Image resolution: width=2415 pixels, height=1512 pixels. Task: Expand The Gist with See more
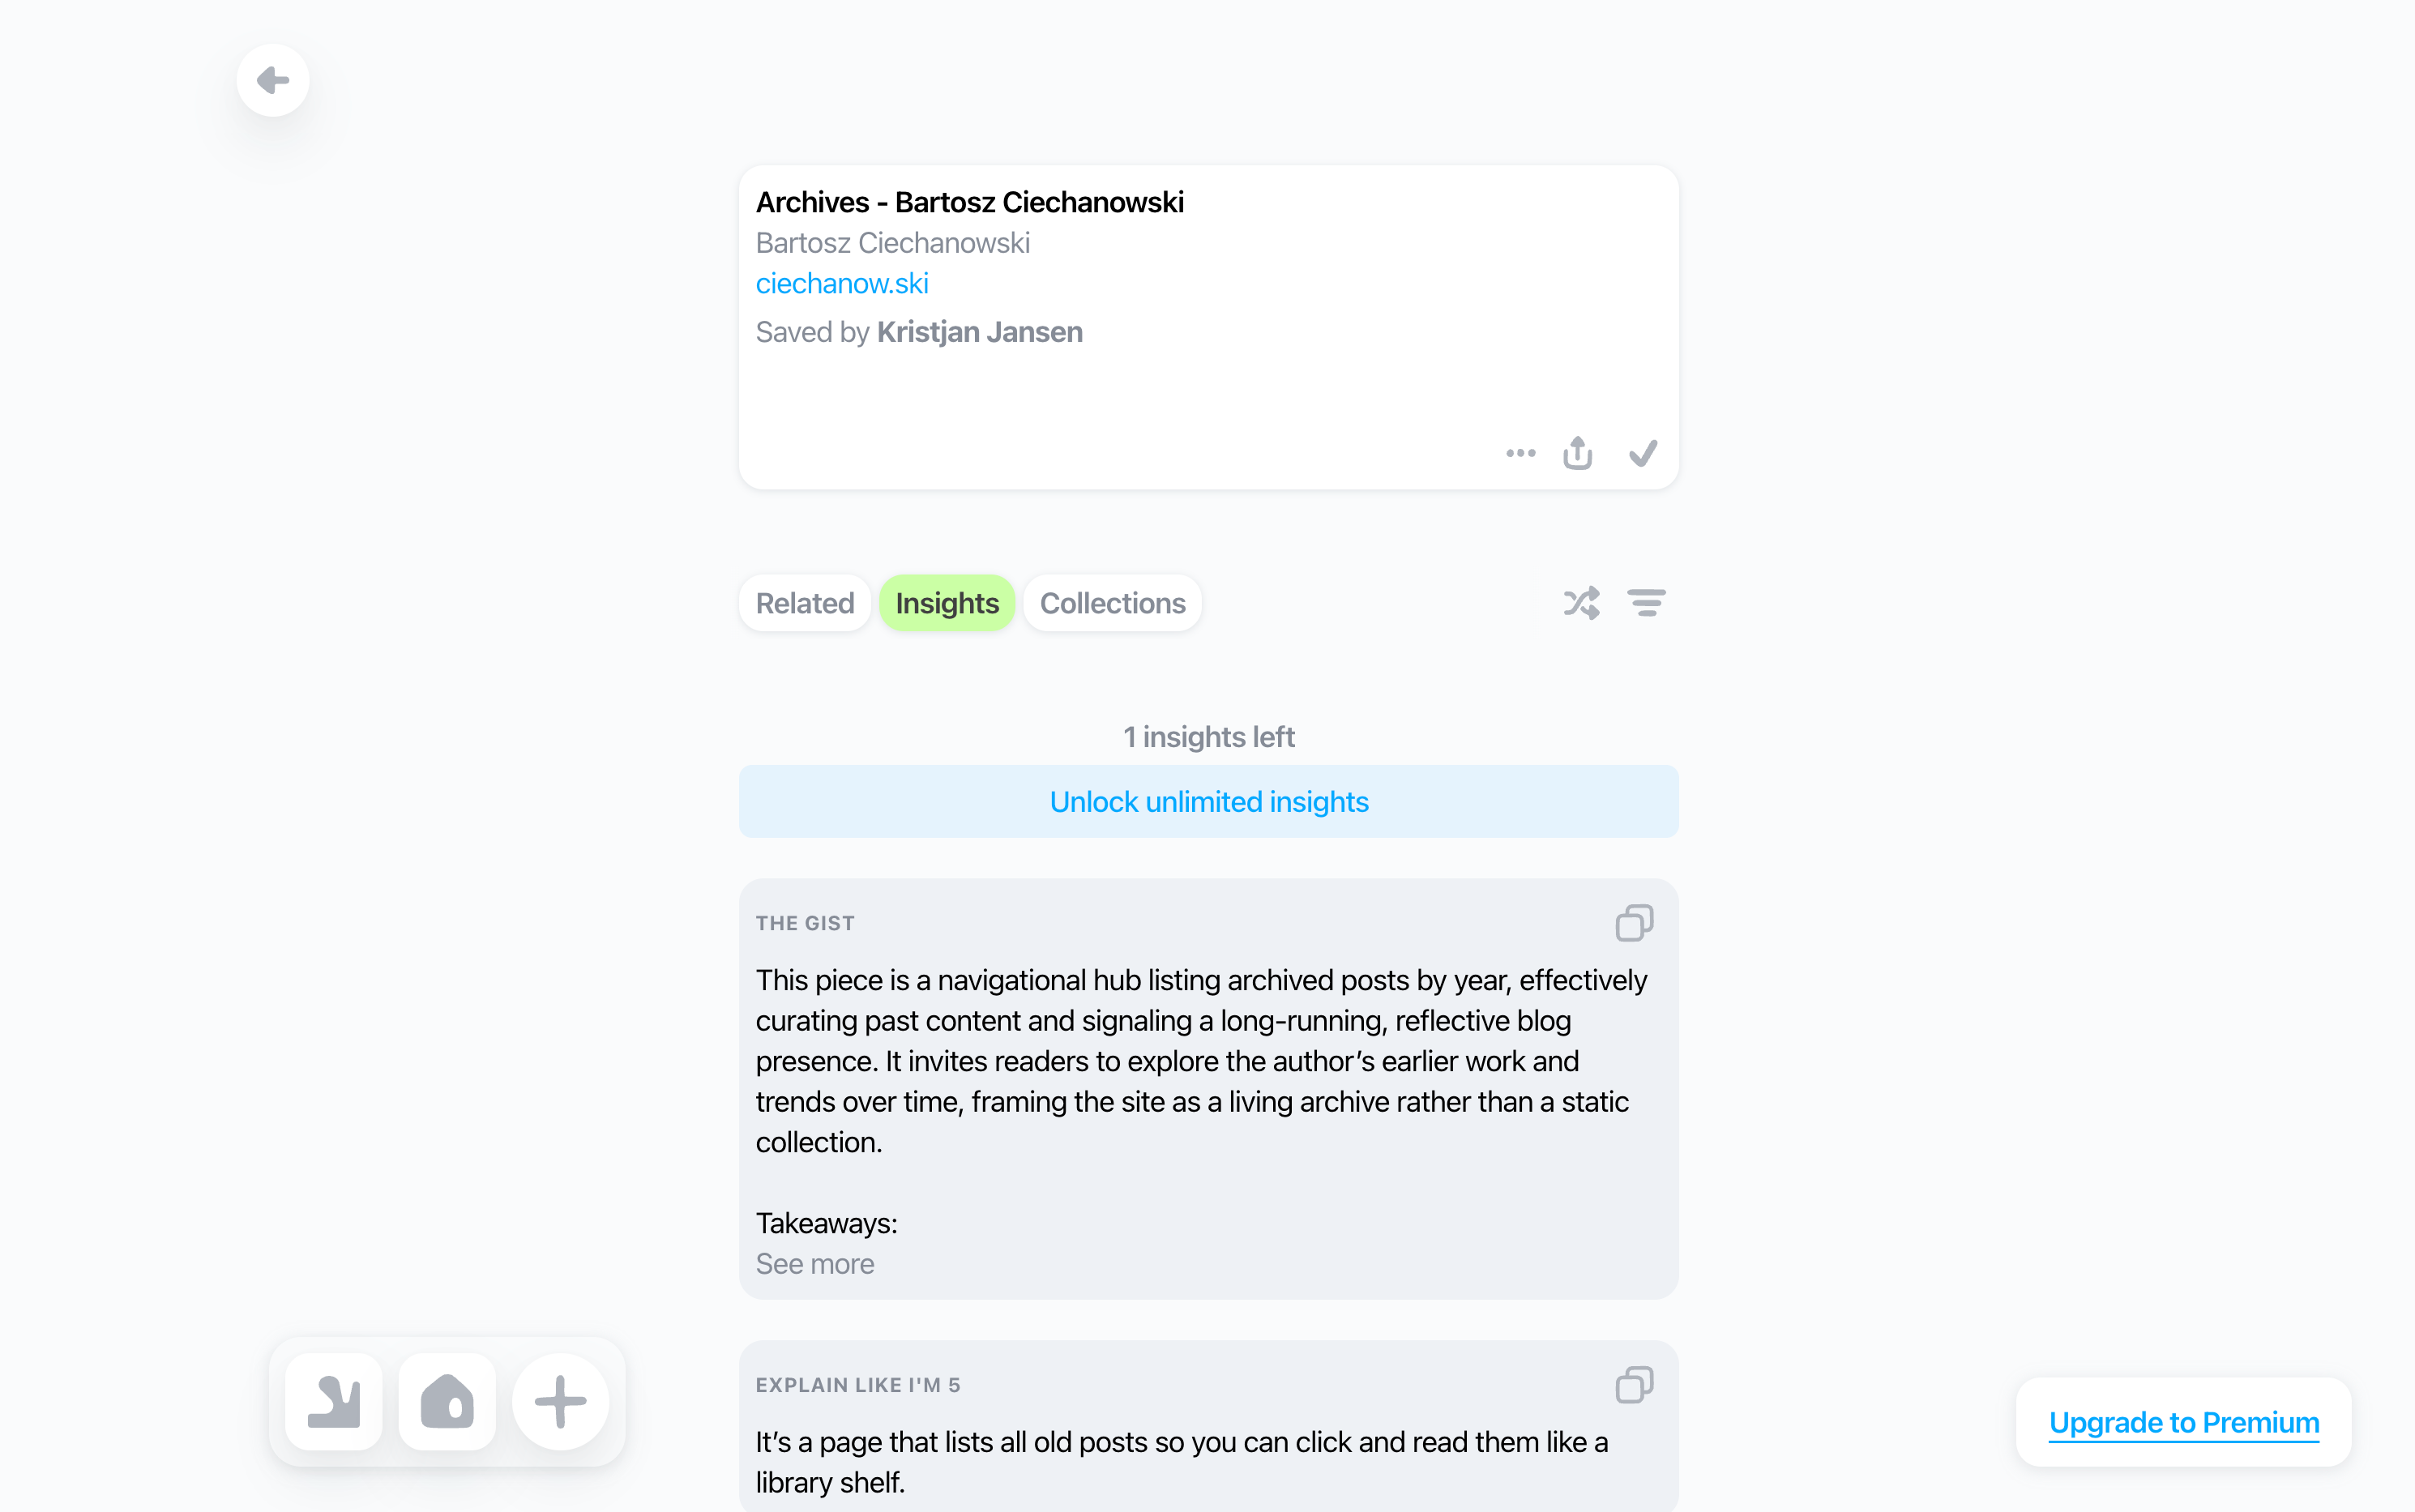pyautogui.click(x=814, y=1264)
